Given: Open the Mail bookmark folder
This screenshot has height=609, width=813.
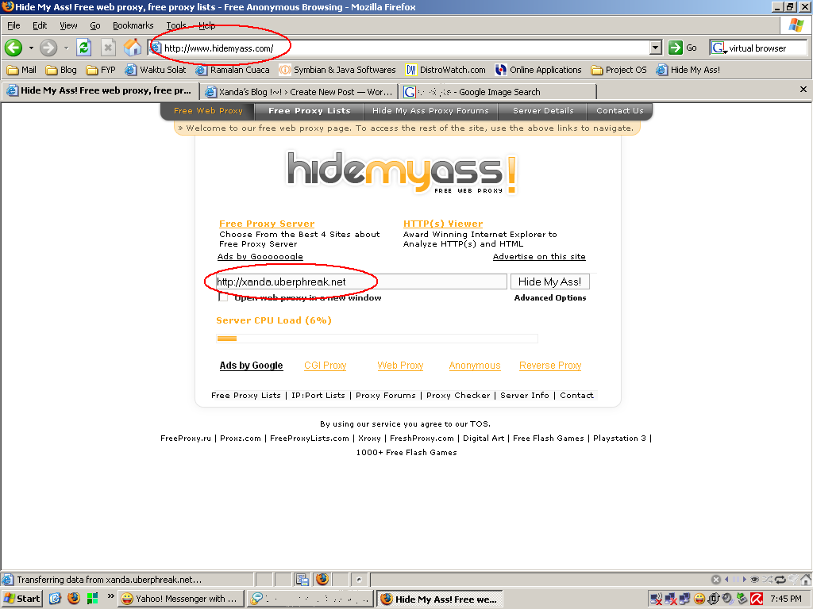Looking at the screenshot, I should click(21, 70).
